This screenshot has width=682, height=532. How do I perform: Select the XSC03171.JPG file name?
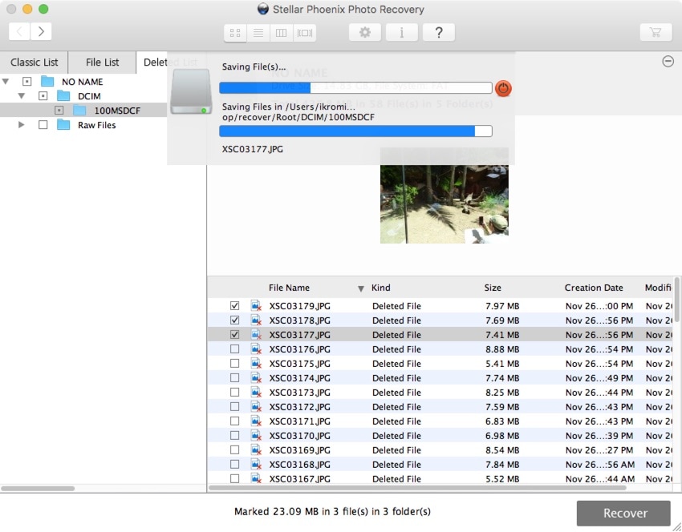point(300,421)
